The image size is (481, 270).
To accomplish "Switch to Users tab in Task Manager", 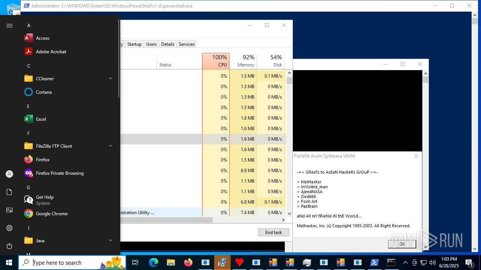I will [151, 44].
